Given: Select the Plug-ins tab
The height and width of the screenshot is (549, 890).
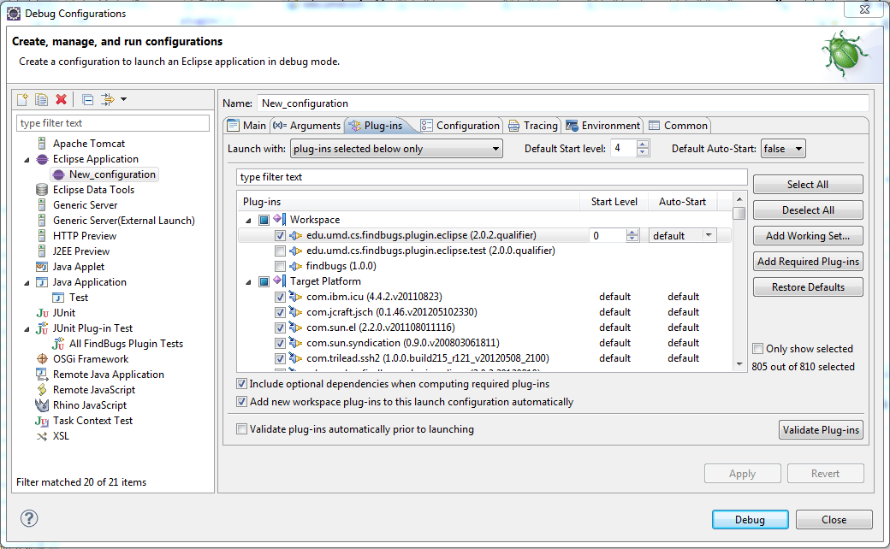Looking at the screenshot, I should point(377,126).
